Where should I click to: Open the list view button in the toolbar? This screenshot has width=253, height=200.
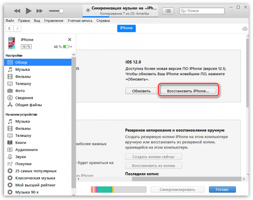point(168,11)
